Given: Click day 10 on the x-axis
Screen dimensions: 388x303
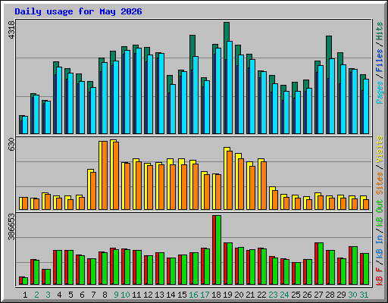Looking at the screenshot, I should click(x=125, y=295).
